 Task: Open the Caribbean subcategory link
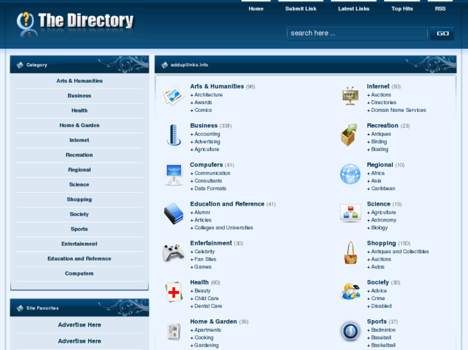point(383,189)
